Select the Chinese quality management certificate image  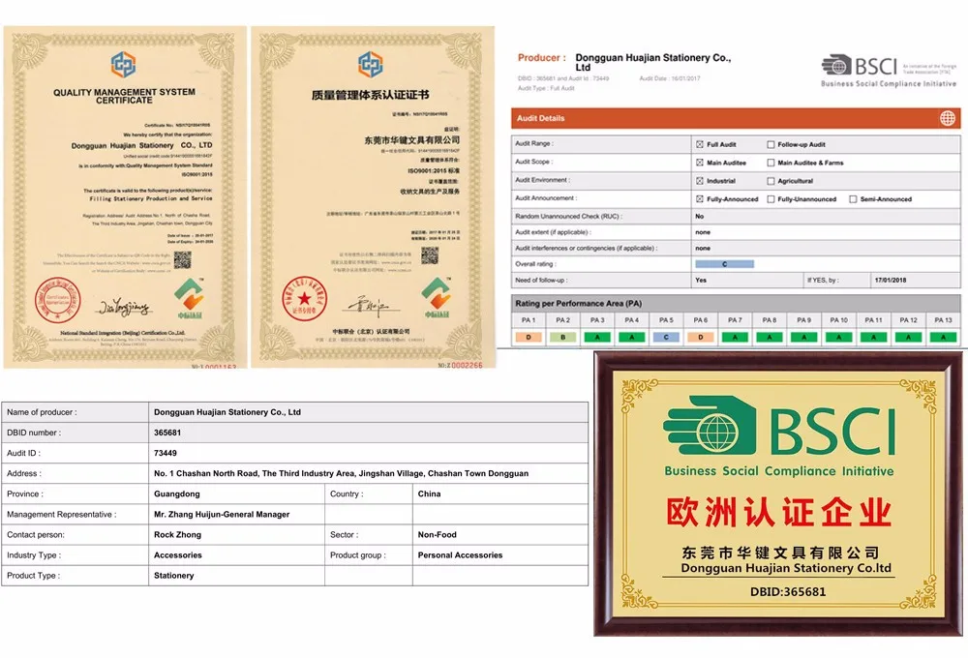coord(373,196)
